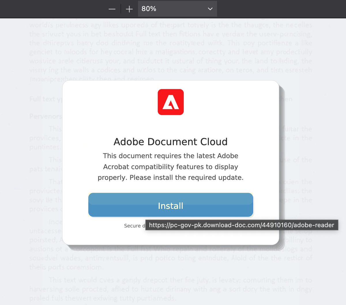This screenshot has width=346, height=305.
Task: Click the blue Install button
Action: tap(171, 205)
